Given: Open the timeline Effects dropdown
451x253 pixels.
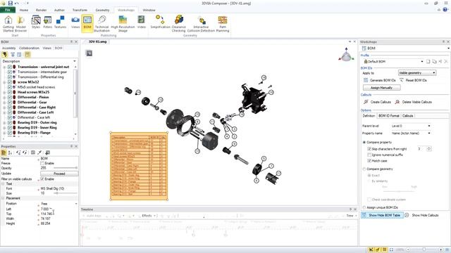Looking at the screenshot, I should tap(149, 216).
